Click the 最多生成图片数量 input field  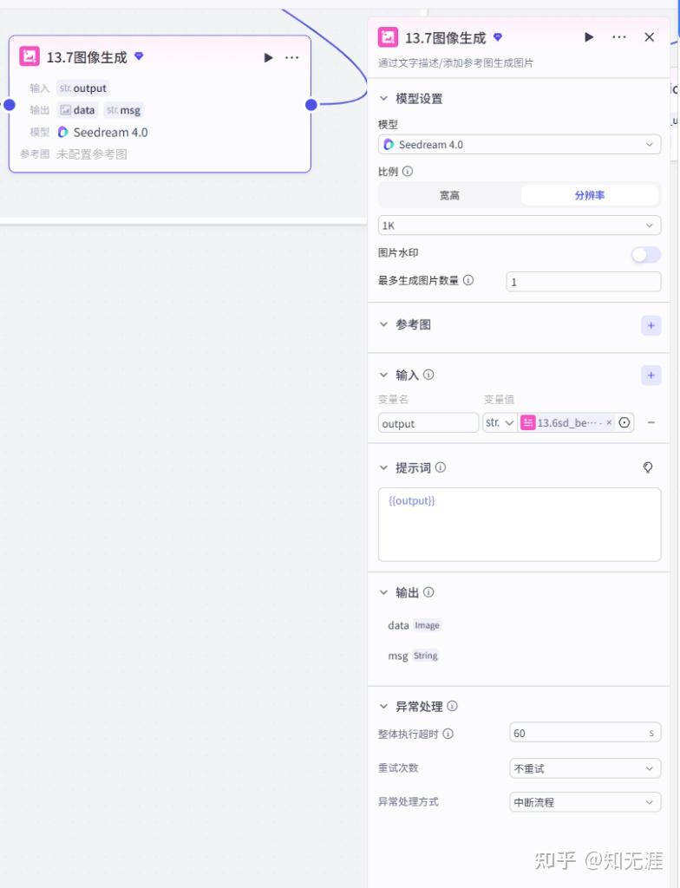point(584,282)
